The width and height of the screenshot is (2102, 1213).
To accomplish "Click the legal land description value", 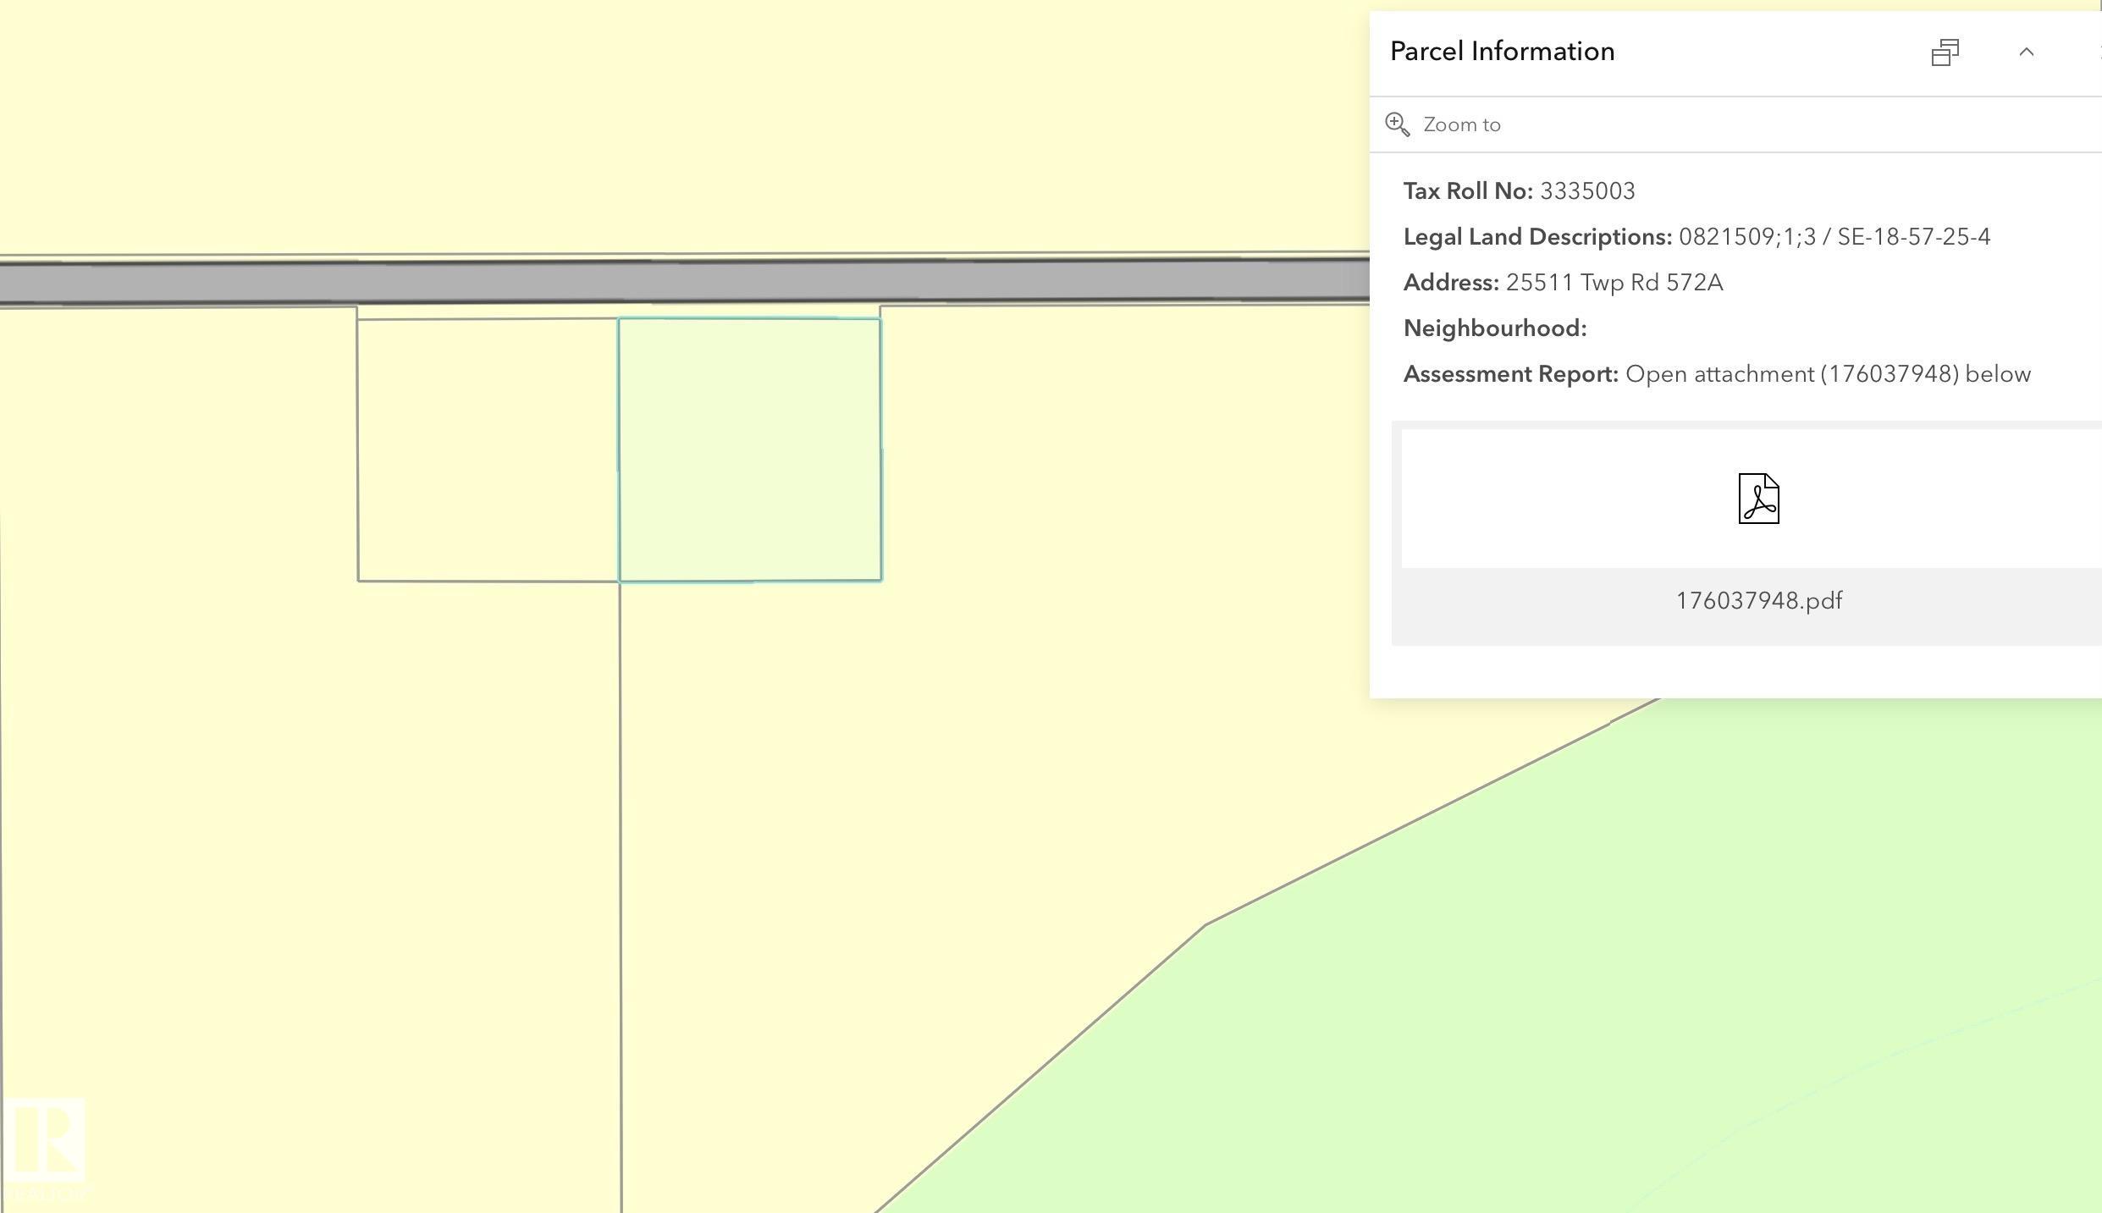I will (x=1834, y=237).
